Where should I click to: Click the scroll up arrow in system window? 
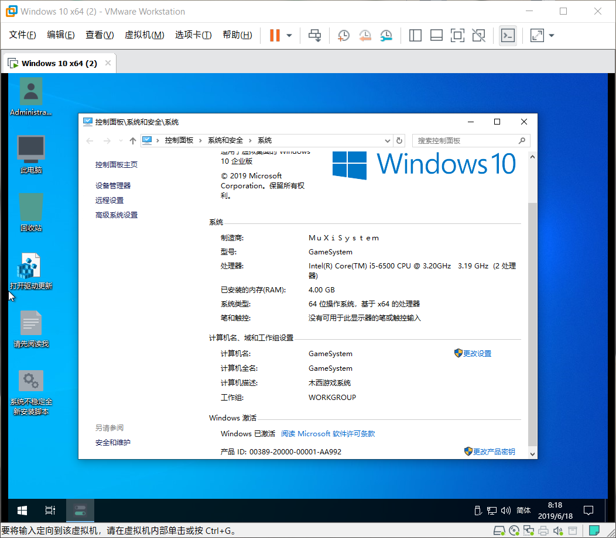point(532,157)
